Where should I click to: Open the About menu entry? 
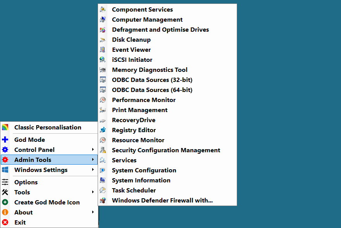pyautogui.click(x=49, y=212)
